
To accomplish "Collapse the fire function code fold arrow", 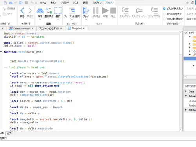I will pos(1,52).
